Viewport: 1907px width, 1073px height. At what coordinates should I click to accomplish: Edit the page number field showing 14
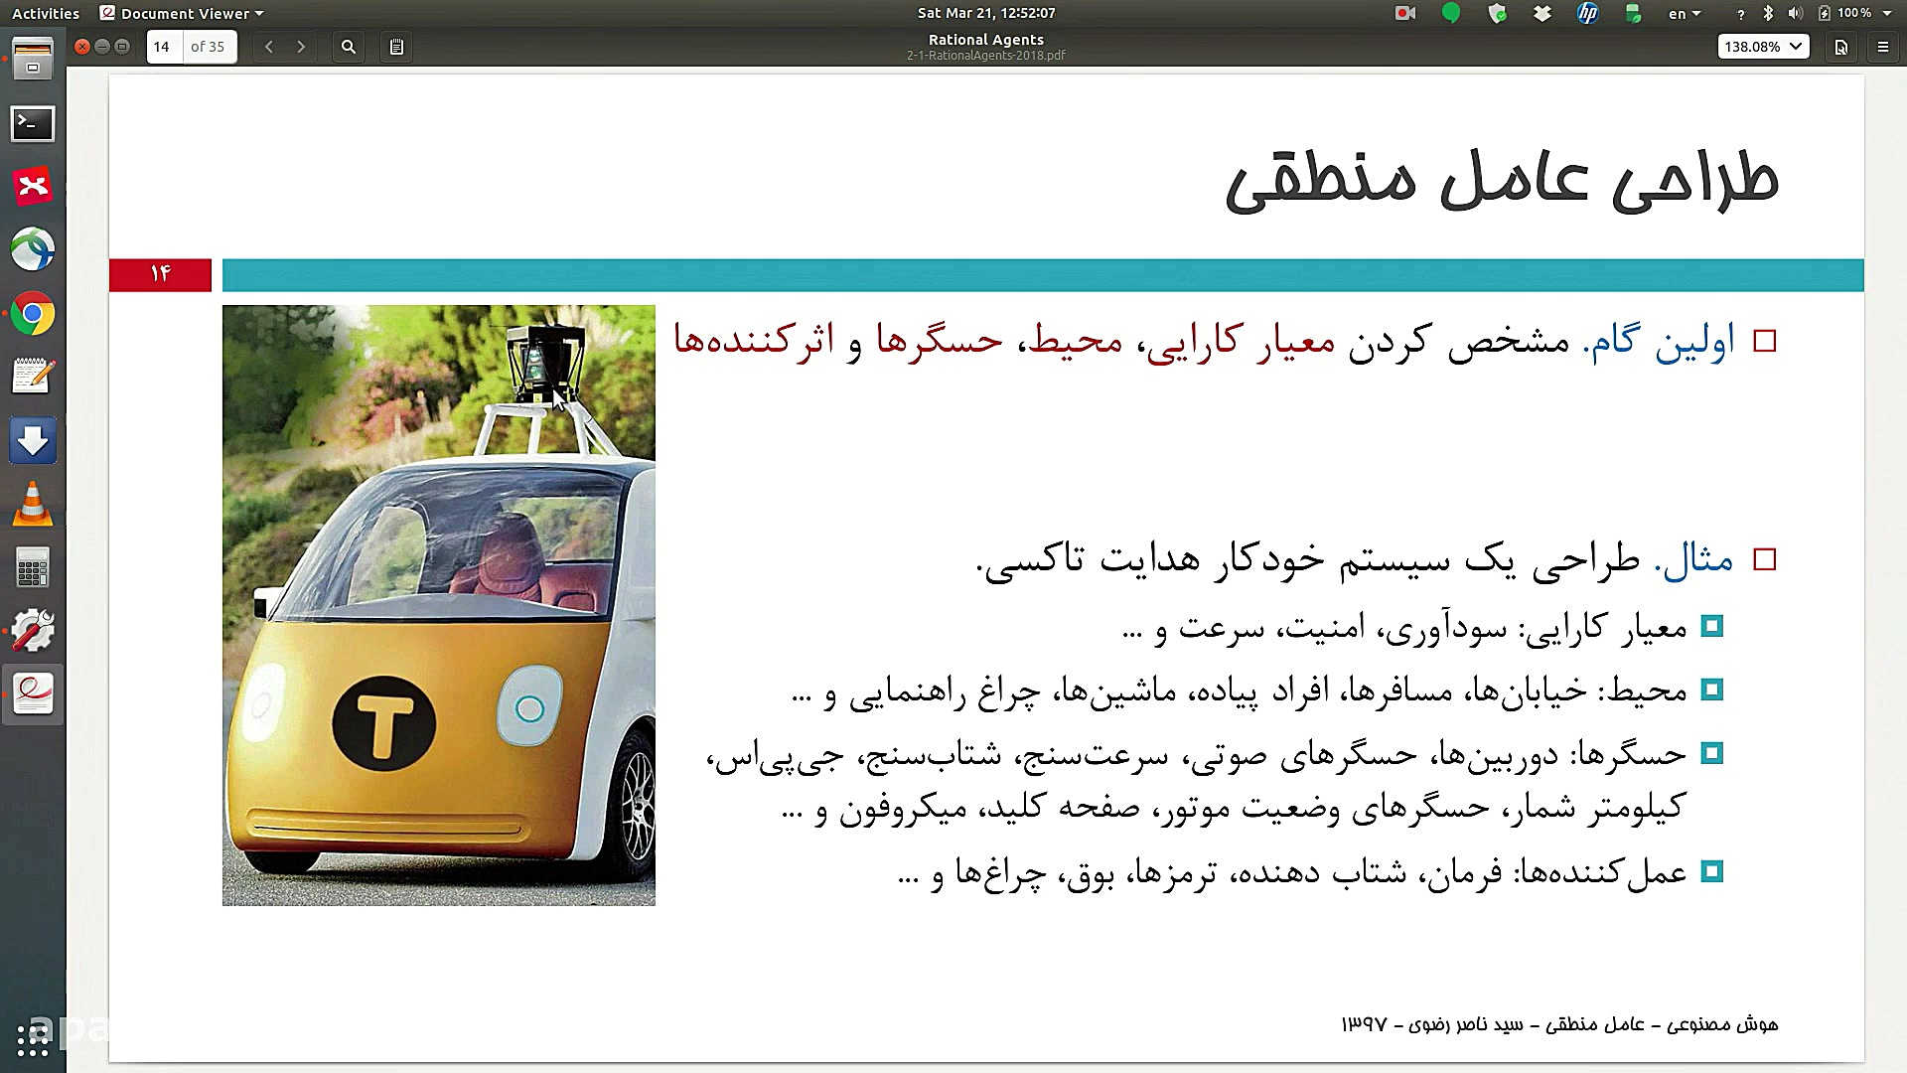click(x=163, y=46)
